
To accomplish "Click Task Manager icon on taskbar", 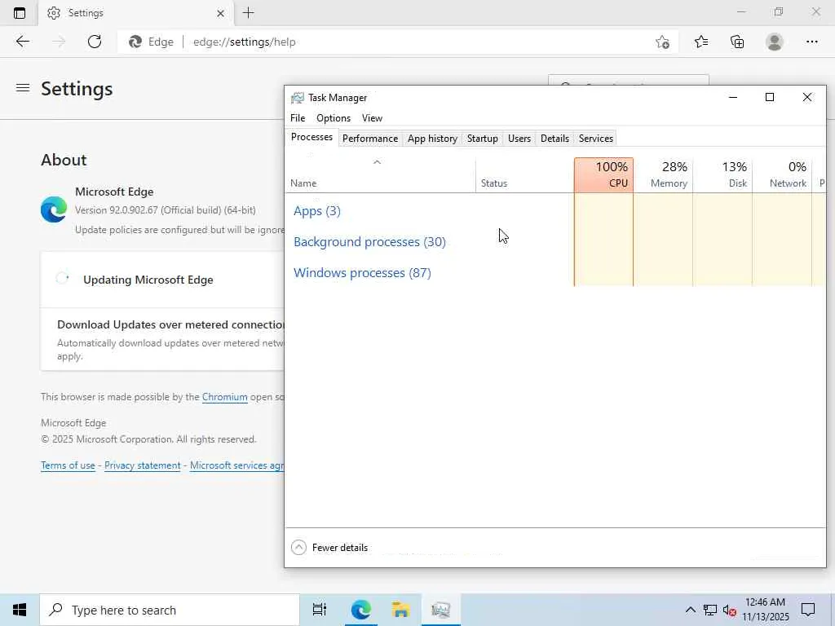I will (440, 610).
